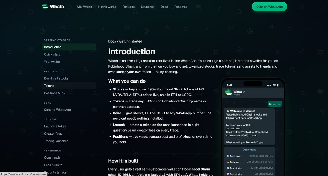Click the REFERENCE sidebar section label
328x176 pixels.
point(52,151)
